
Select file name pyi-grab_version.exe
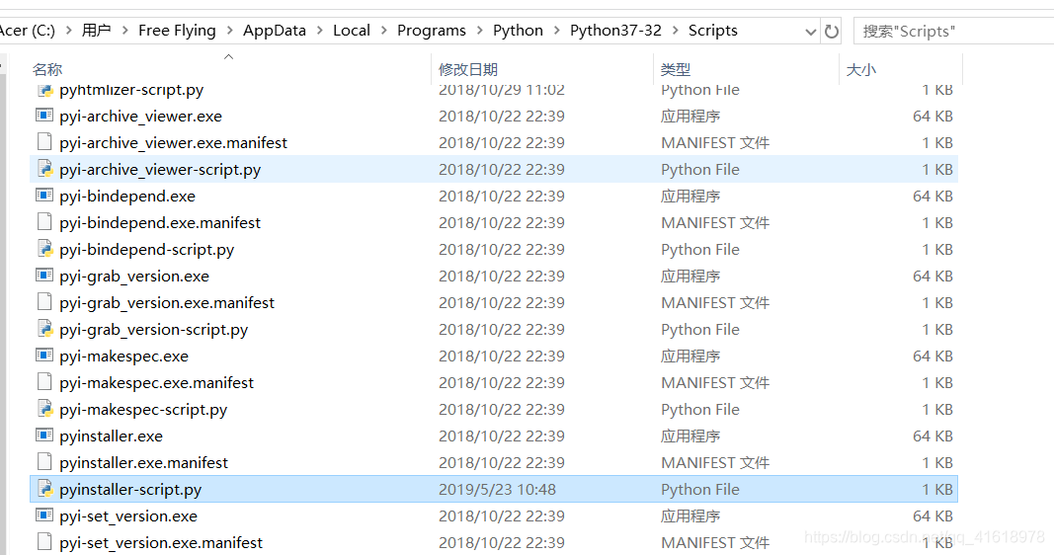(x=133, y=277)
